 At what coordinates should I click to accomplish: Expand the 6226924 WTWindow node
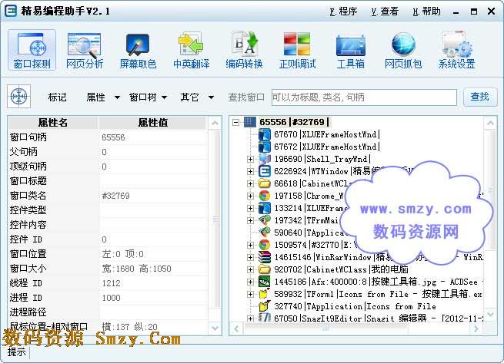point(250,171)
